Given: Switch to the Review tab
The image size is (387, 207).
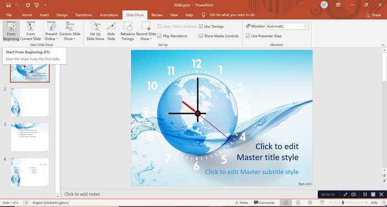Looking at the screenshot, I should 156,15.
